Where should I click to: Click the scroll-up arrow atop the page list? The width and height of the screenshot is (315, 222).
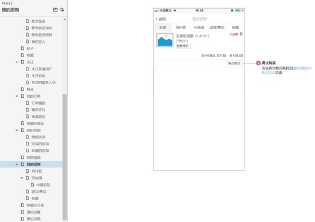(x=65, y=19)
